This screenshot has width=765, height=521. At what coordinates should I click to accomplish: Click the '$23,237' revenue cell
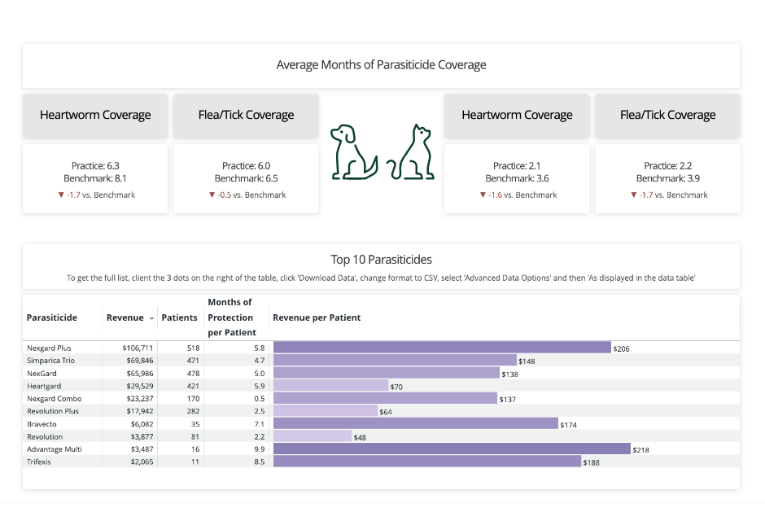pos(139,399)
